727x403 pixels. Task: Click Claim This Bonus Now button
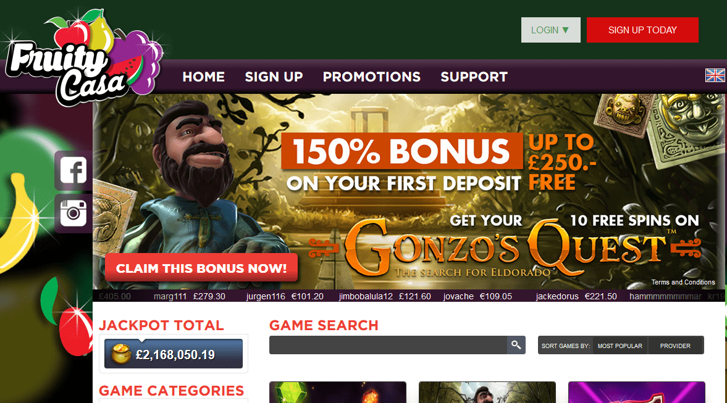[201, 268]
